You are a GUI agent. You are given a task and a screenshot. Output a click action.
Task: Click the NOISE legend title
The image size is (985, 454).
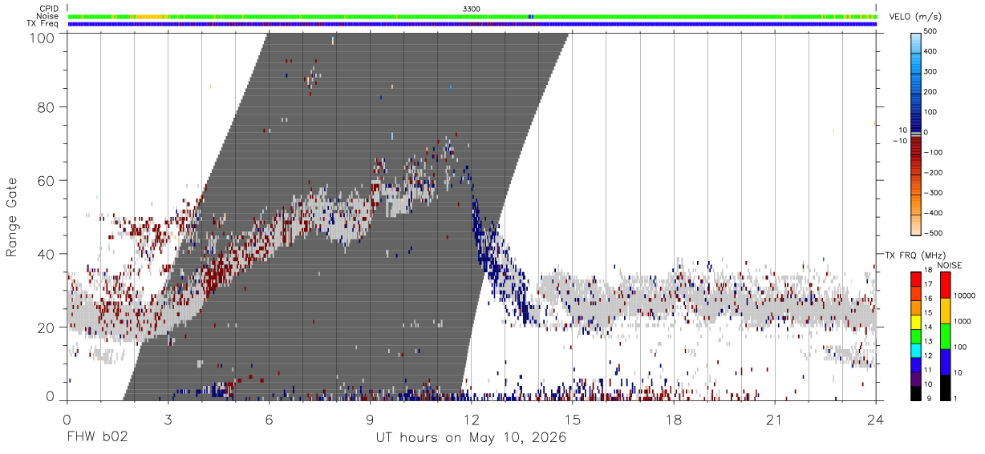pos(949,265)
